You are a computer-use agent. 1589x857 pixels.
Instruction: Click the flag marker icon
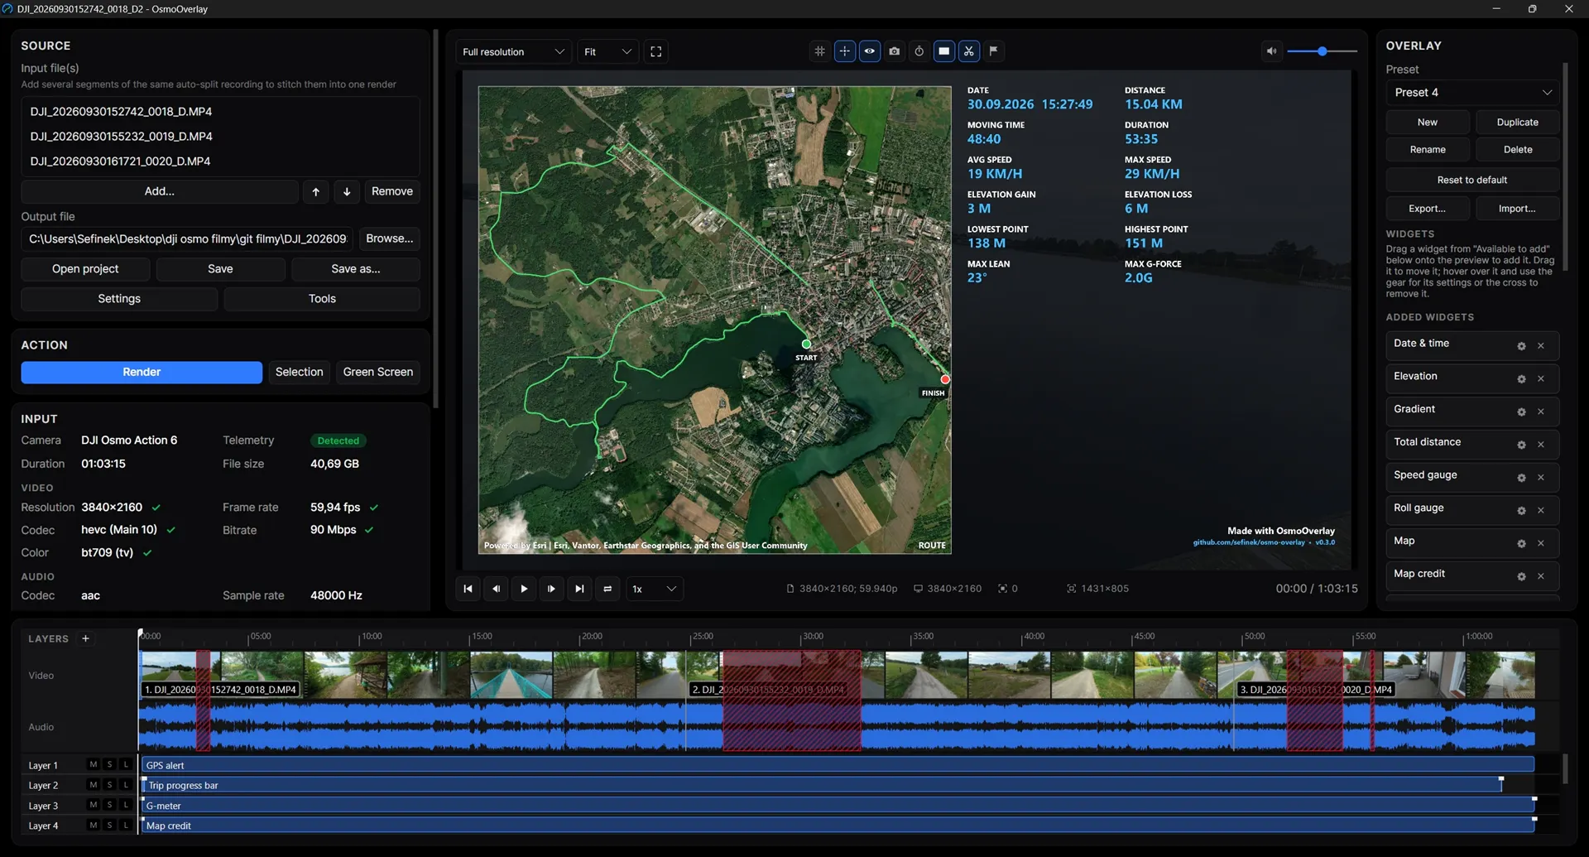(x=993, y=51)
